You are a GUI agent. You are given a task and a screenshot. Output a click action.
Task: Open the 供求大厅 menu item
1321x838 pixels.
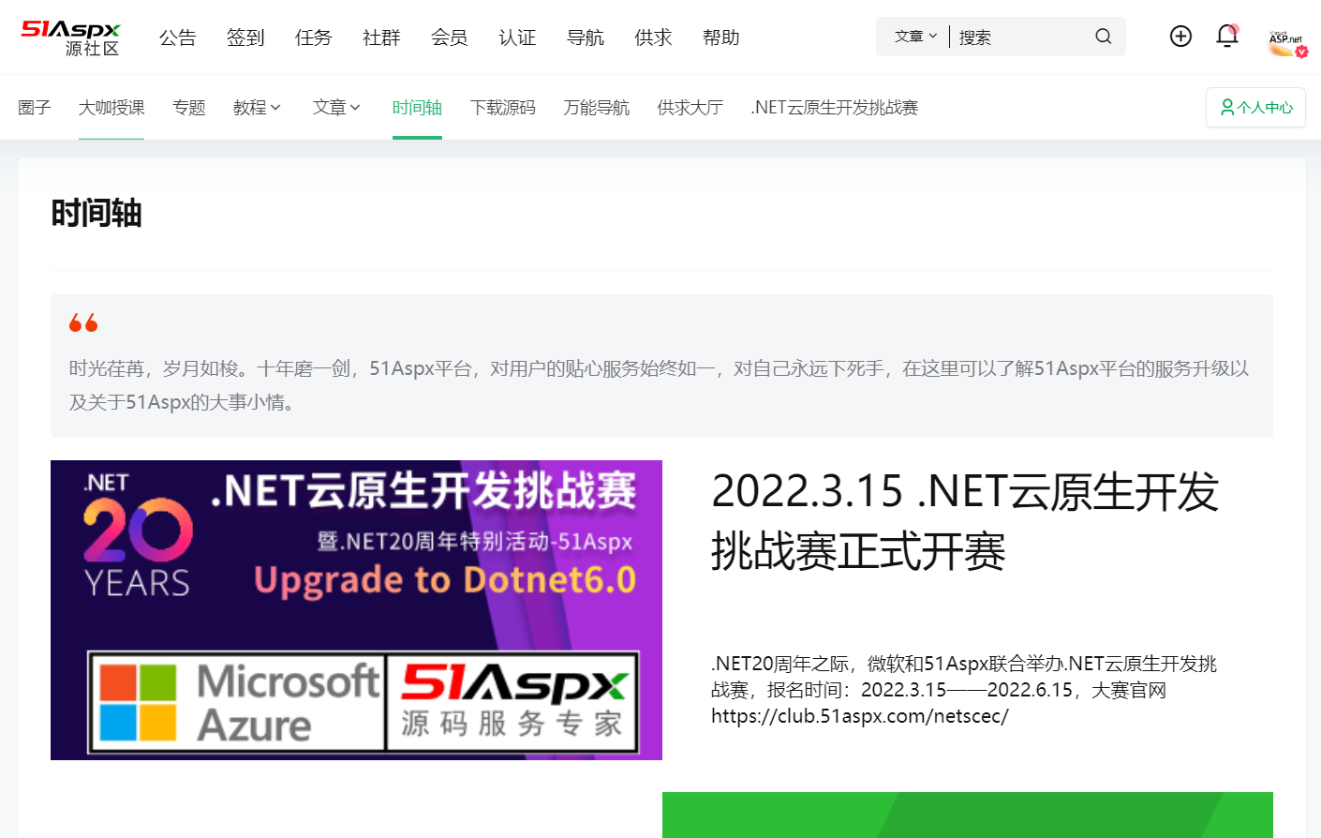(x=690, y=107)
